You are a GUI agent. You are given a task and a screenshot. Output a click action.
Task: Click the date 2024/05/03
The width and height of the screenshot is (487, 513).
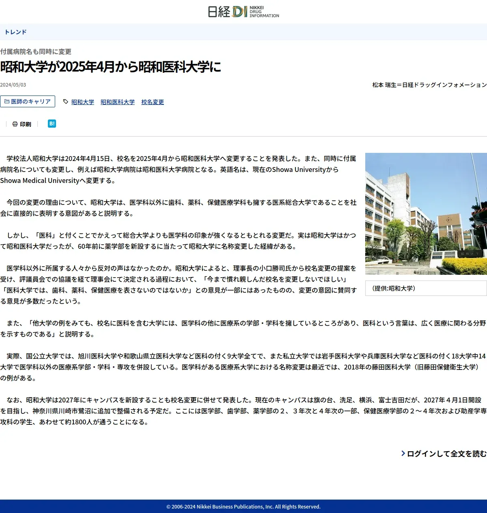[x=13, y=85]
